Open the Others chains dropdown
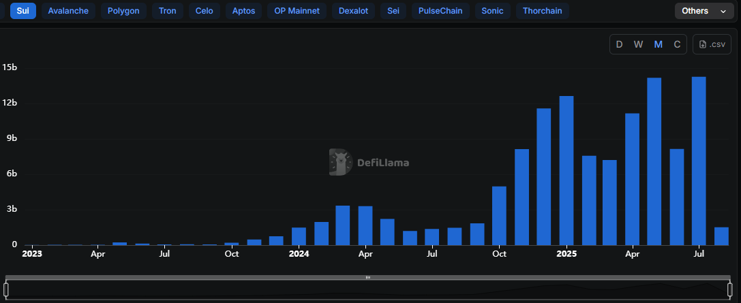 tap(704, 11)
